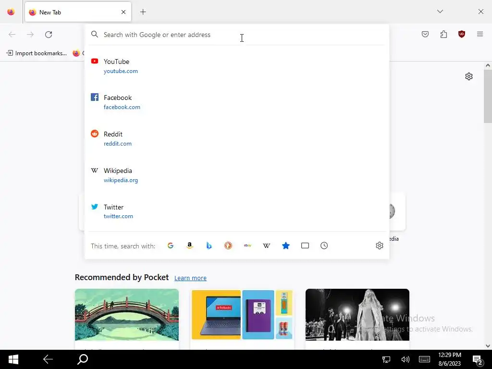The height and width of the screenshot is (369, 492).
Task: Open Windows taskbar search
Action: [83, 359]
